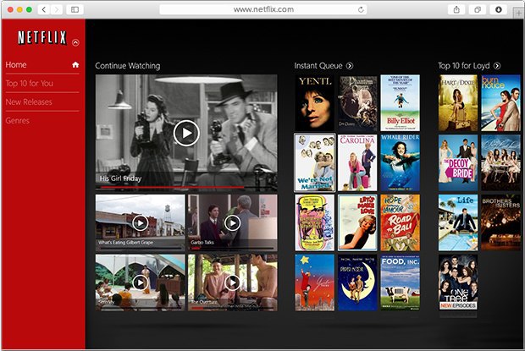
Task: Open the Life poster
Action: click(x=458, y=222)
